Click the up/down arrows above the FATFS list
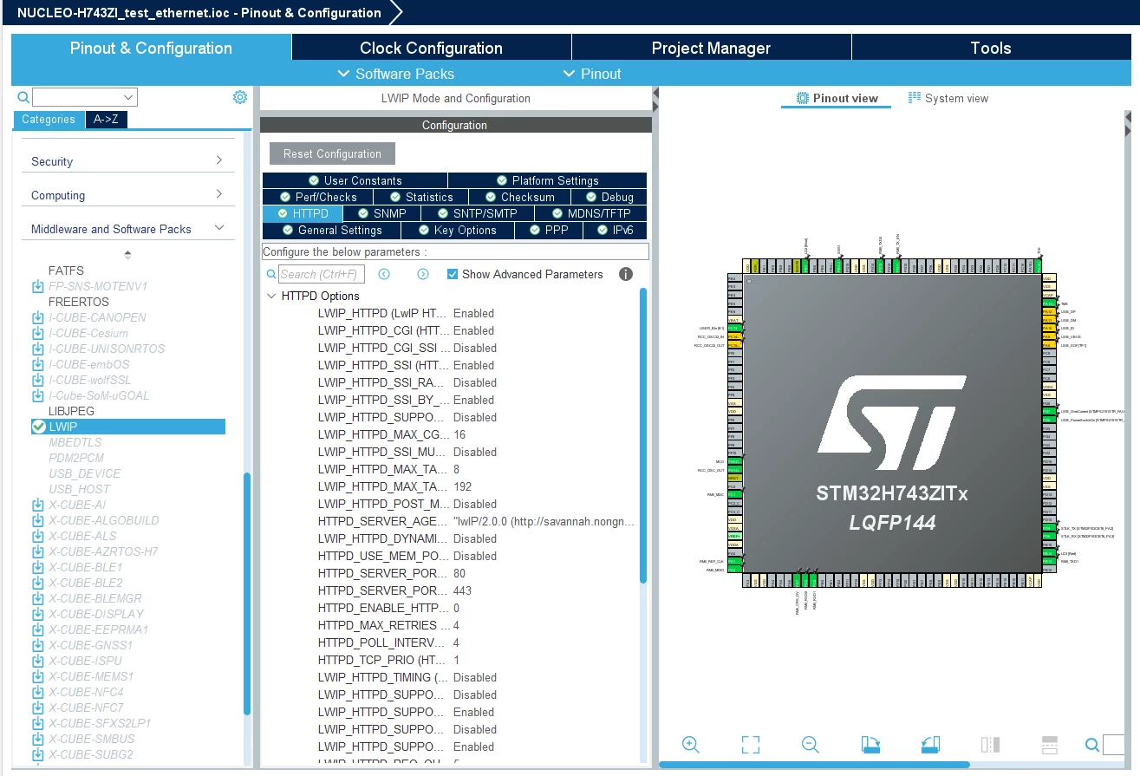The width and height of the screenshot is (1140, 776). tap(128, 255)
